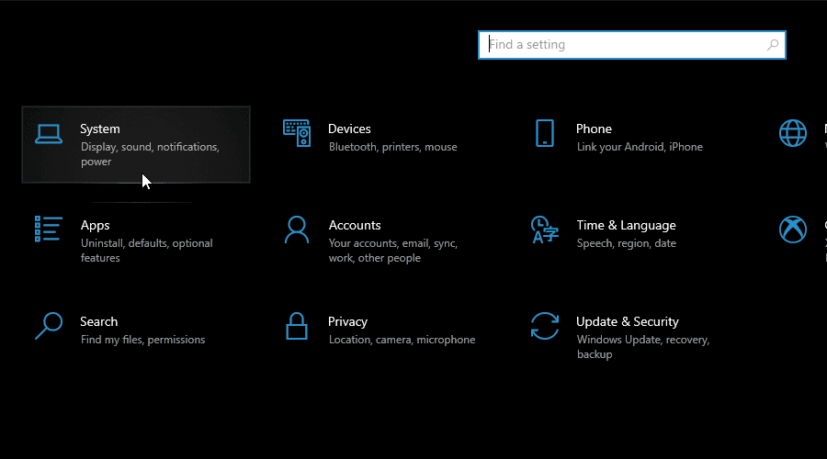The width and height of the screenshot is (827, 459).
Task: Click the Time & Language icon
Action: 545,229
